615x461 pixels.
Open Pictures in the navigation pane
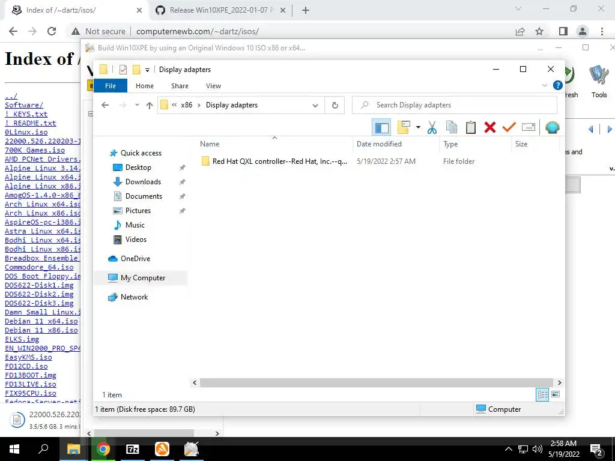138,211
